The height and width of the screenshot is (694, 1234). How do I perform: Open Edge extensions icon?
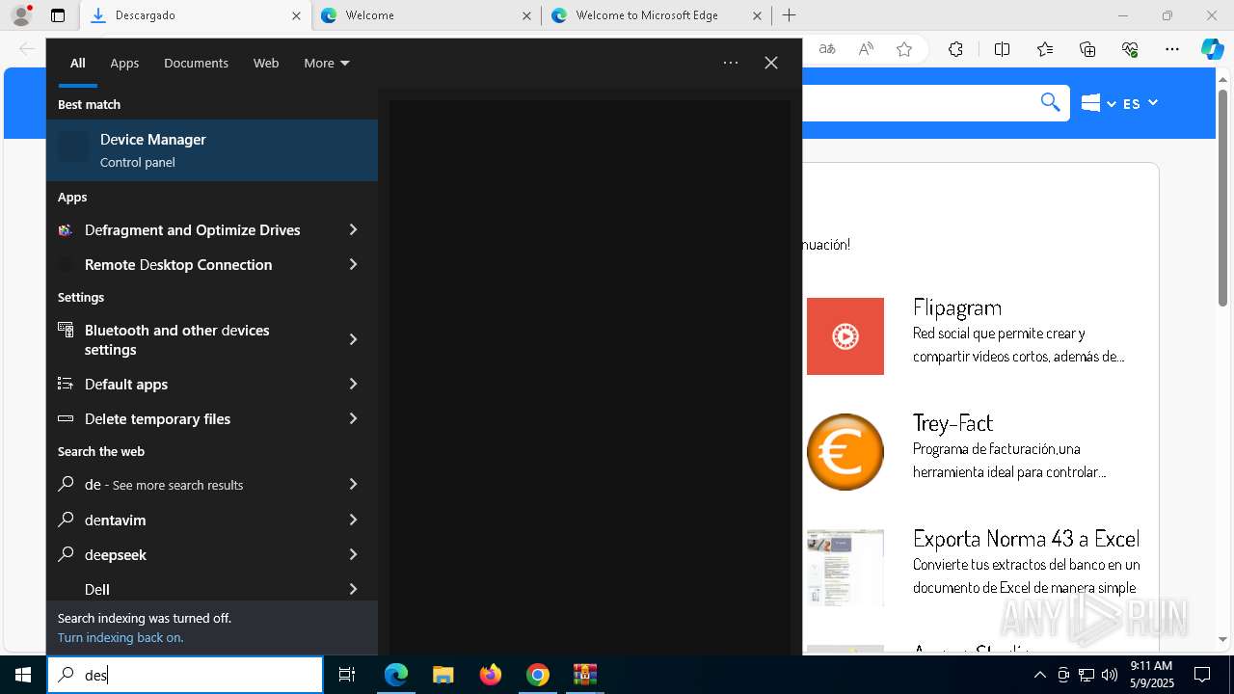click(x=955, y=49)
